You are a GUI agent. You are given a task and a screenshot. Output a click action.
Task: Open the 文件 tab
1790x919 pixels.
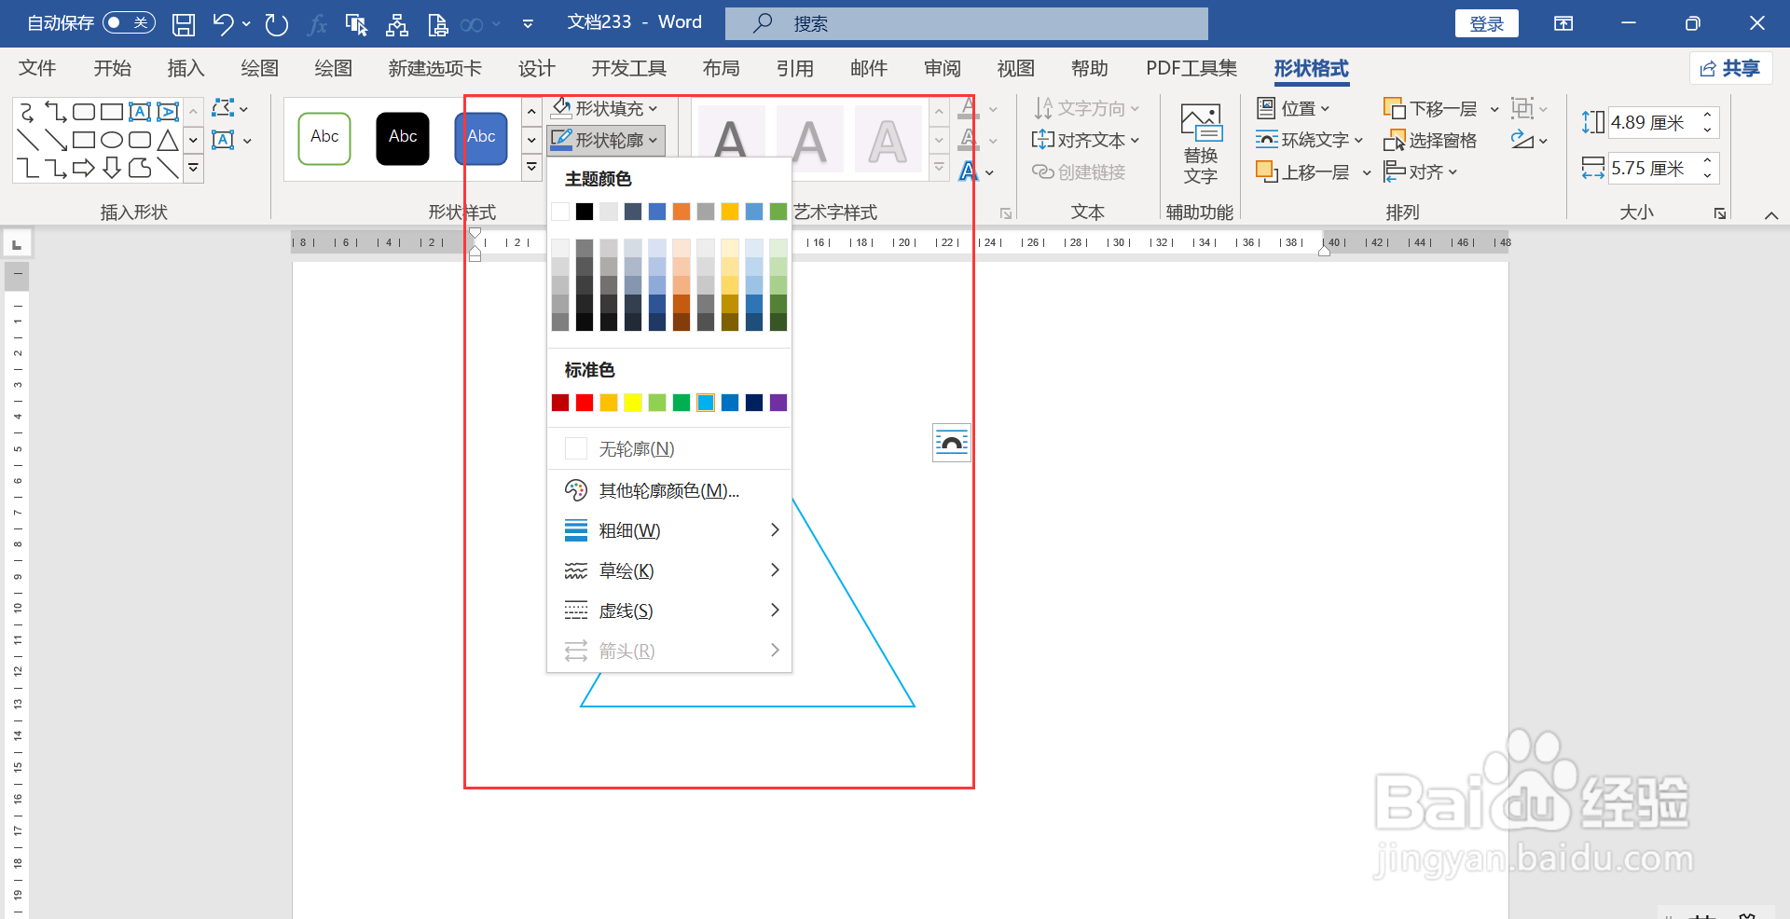37,68
